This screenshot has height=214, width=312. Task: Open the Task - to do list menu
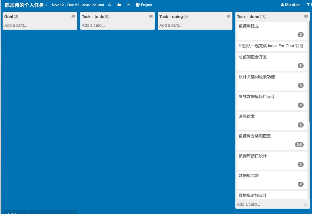[x=151, y=17]
